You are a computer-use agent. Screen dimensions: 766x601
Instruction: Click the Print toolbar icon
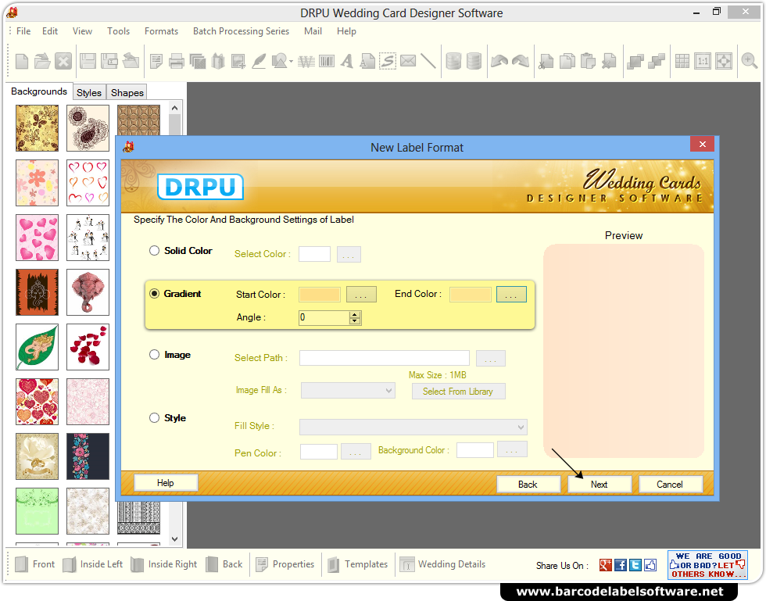pyautogui.click(x=177, y=62)
